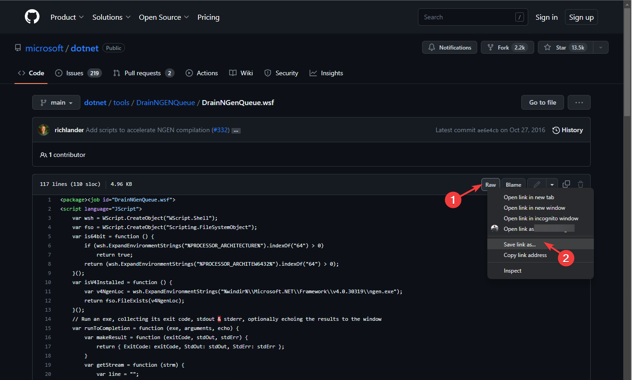The width and height of the screenshot is (632, 380).
Task: Switch to the Code tab
Action: pyautogui.click(x=31, y=73)
